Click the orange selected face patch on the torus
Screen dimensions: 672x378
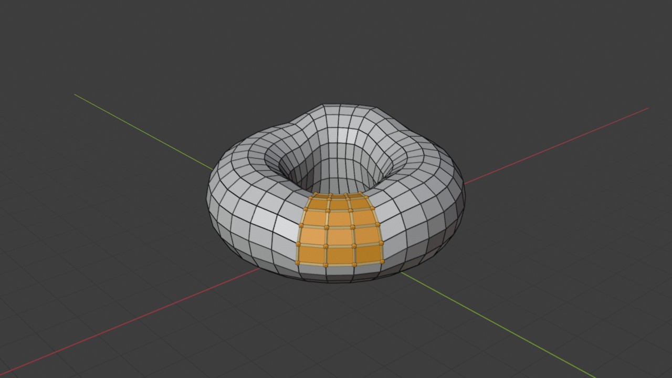pos(340,229)
